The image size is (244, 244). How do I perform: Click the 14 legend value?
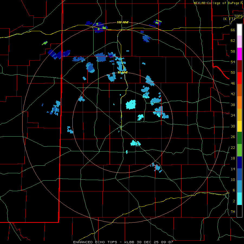tap(233, 169)
